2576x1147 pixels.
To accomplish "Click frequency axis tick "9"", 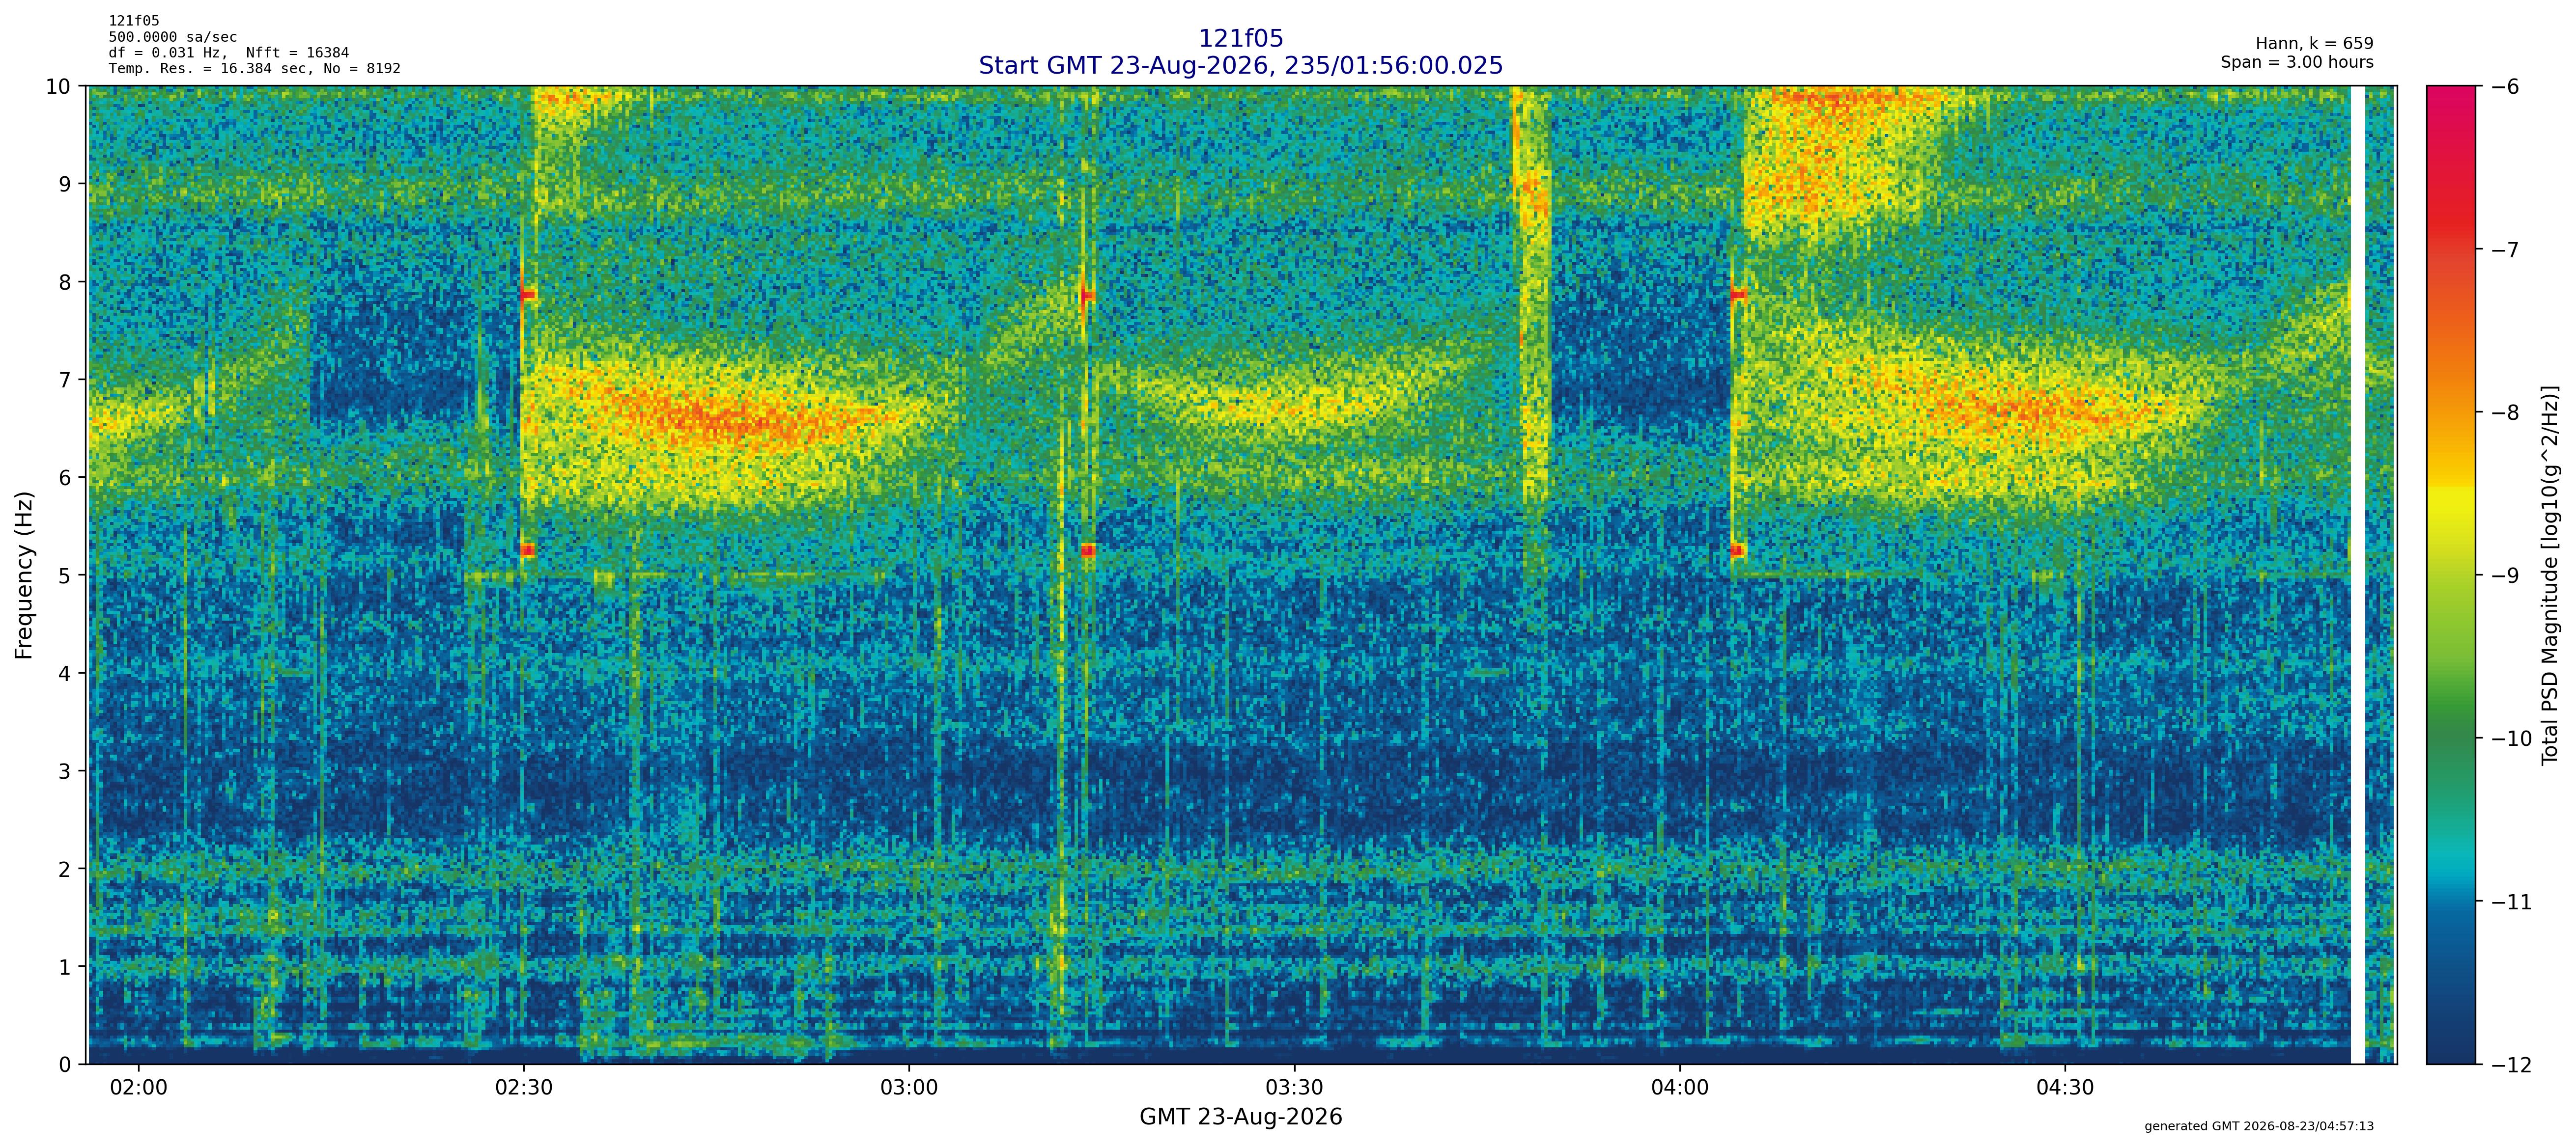I will (x=65, y=185).
